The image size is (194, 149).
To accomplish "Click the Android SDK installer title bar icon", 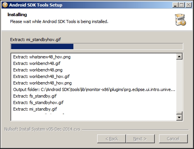I will click(5, 5).
